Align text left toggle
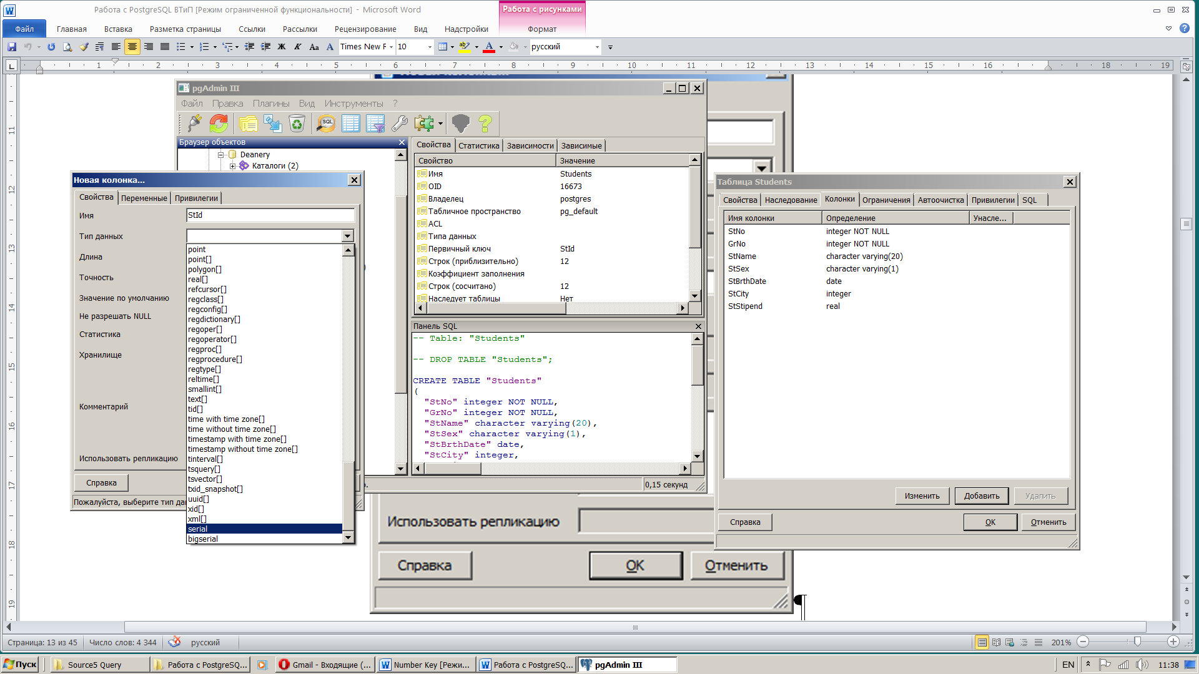This screenshot has height=674, width=1199. pos(116,47)
